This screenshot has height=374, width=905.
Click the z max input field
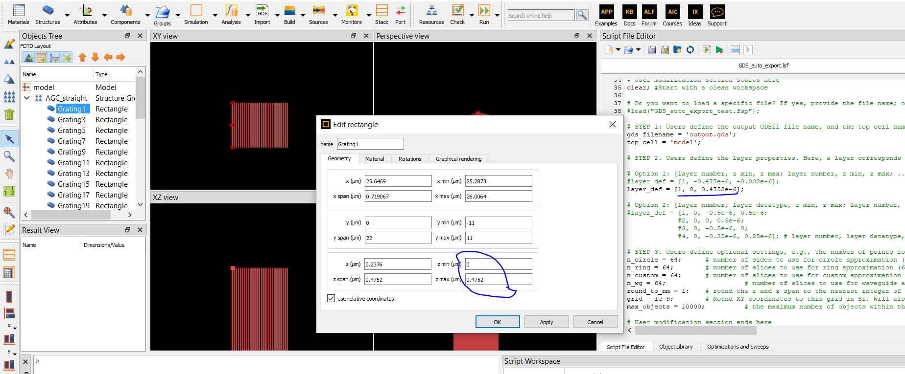499,279
